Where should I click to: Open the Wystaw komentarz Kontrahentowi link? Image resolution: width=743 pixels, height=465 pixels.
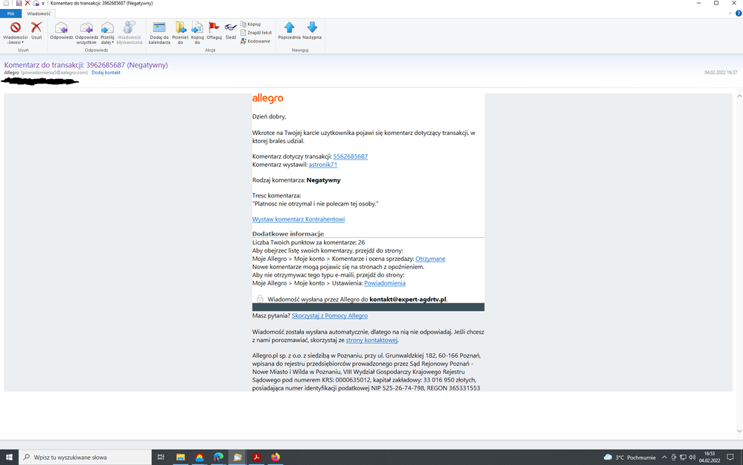coord(298,219)
